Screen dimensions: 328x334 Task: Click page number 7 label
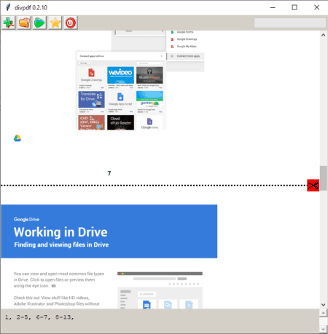(x=109, y=173)
